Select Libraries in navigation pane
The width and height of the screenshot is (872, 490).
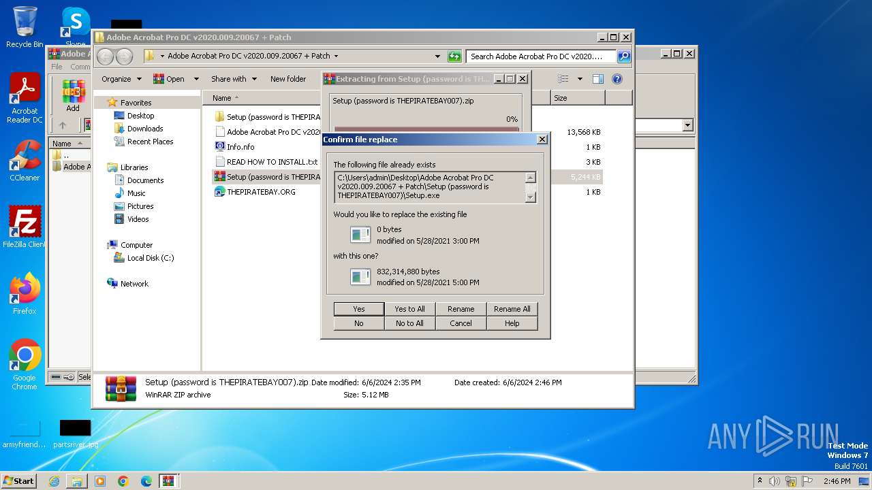(134, 167)
